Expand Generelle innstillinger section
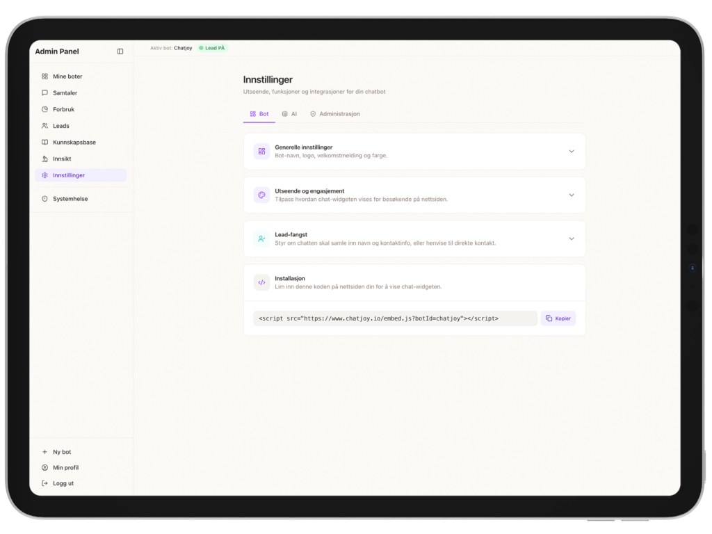 tap(571, 152)
